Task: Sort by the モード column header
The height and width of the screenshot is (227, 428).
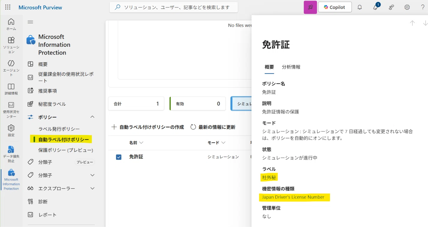Action: coord(216,143)
